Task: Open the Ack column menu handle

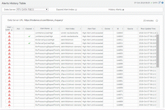Action: (23, 29)
